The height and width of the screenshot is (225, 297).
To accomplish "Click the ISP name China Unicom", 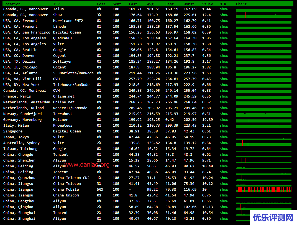I will click(66, 195).
